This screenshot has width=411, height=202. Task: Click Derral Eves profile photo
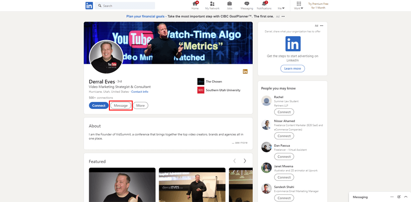click(106, 57)
